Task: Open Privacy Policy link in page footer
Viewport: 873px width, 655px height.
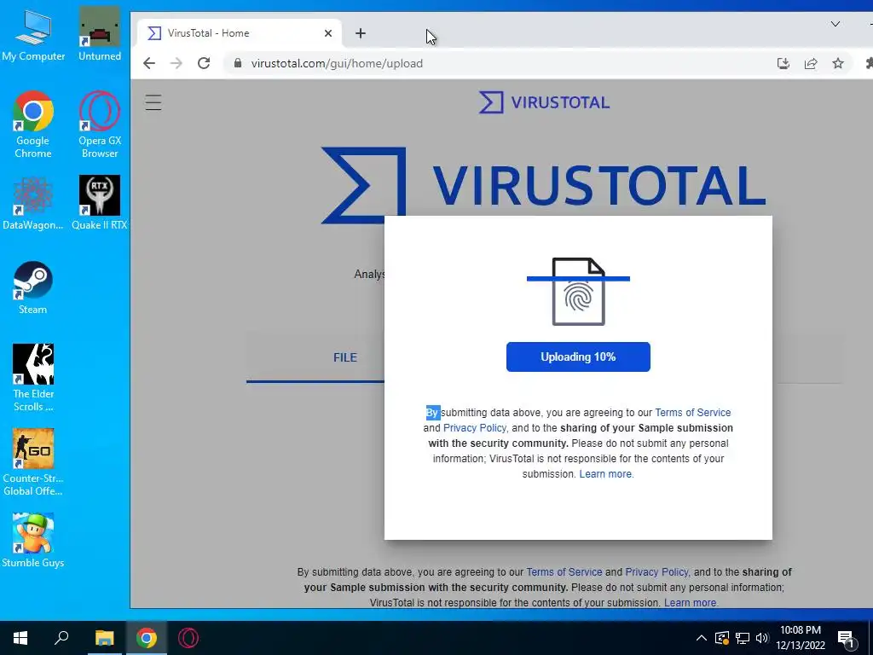Action: pos(656,572)
